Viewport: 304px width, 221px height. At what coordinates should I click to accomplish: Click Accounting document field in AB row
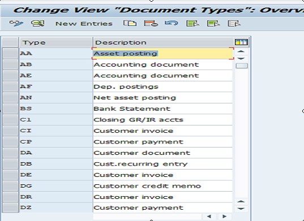[163, 64]
